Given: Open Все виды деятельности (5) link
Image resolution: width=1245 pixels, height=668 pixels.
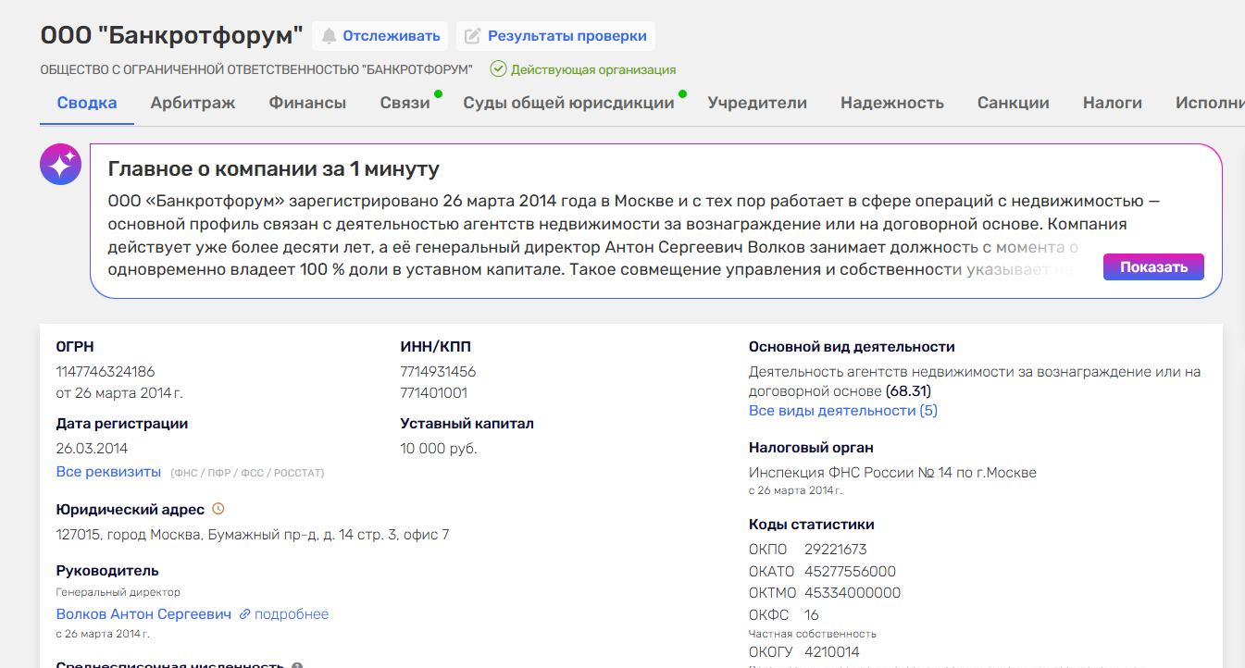Looking at the screenshot, I should coord(842,411).
